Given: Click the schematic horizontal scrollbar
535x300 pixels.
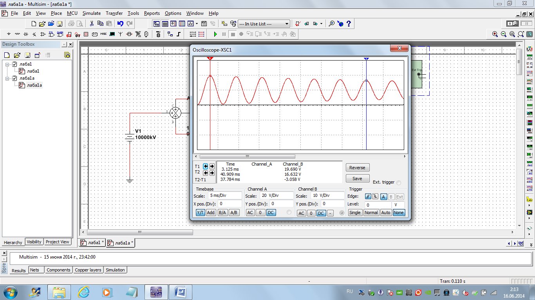Looking at the screenshot, I should tap(140, 232).
